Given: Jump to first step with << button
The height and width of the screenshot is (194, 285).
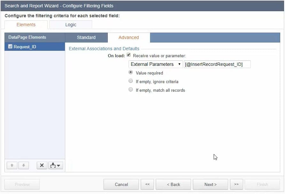Looking at the screenshot, I should [x=147, y=184].
